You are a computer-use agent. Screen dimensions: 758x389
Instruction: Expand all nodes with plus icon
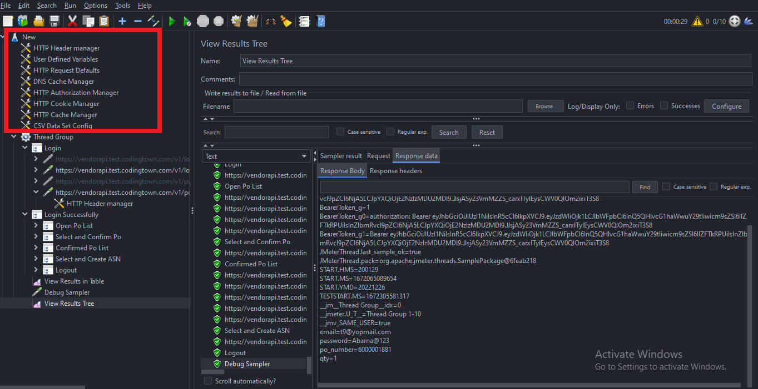pos(122,21)
